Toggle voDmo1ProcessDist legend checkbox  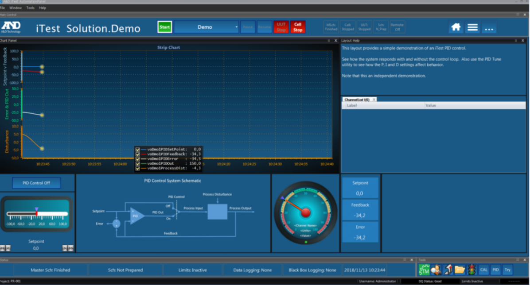coord(137,168)
